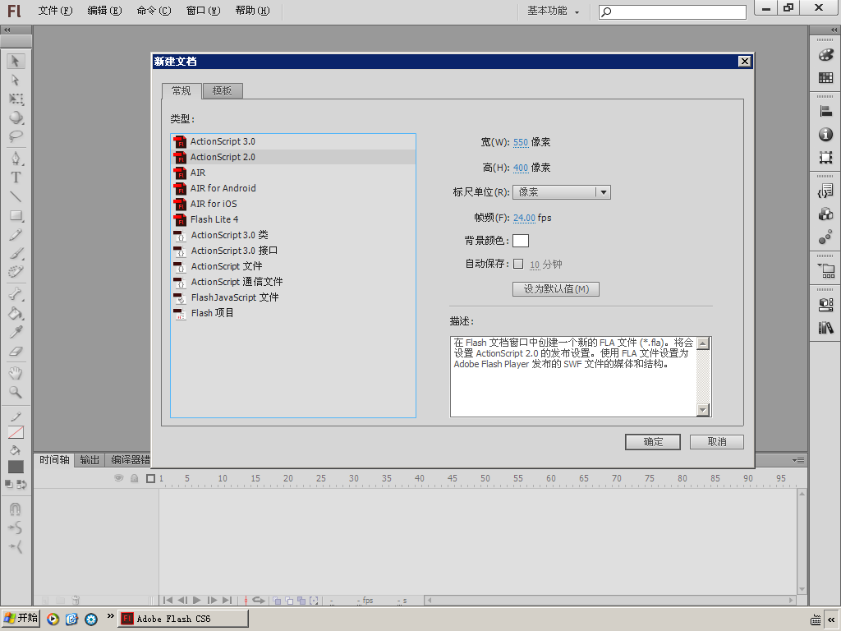Open the 帮助(H) menu
841x631 pixels.
click(253, 11)
